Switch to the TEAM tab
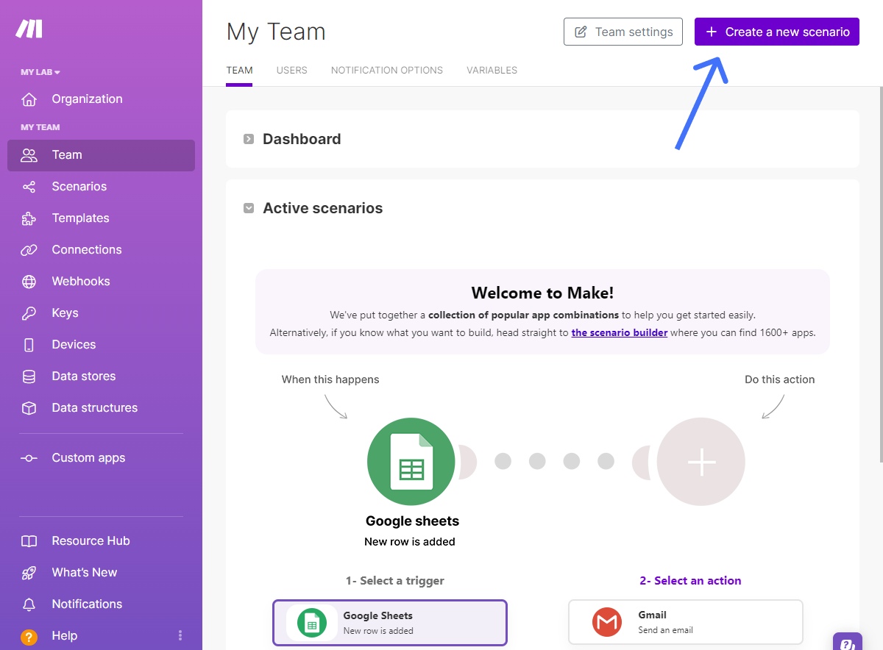Viewport: 883px width, 650px height. pos(239,71)
